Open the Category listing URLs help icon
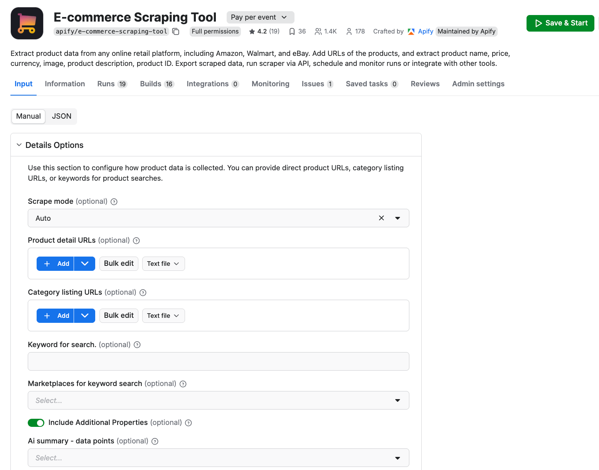 point(143,292)
